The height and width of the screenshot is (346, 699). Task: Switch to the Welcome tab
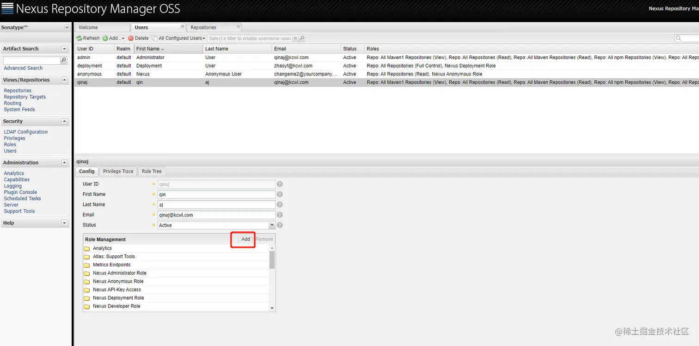102,27
